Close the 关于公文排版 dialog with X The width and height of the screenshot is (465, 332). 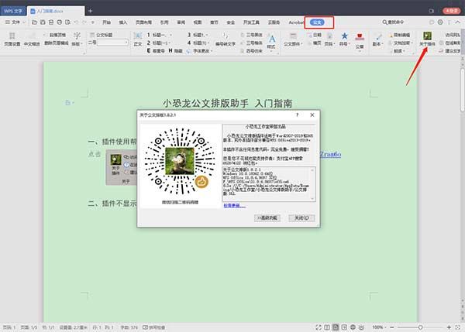[312, 115]
